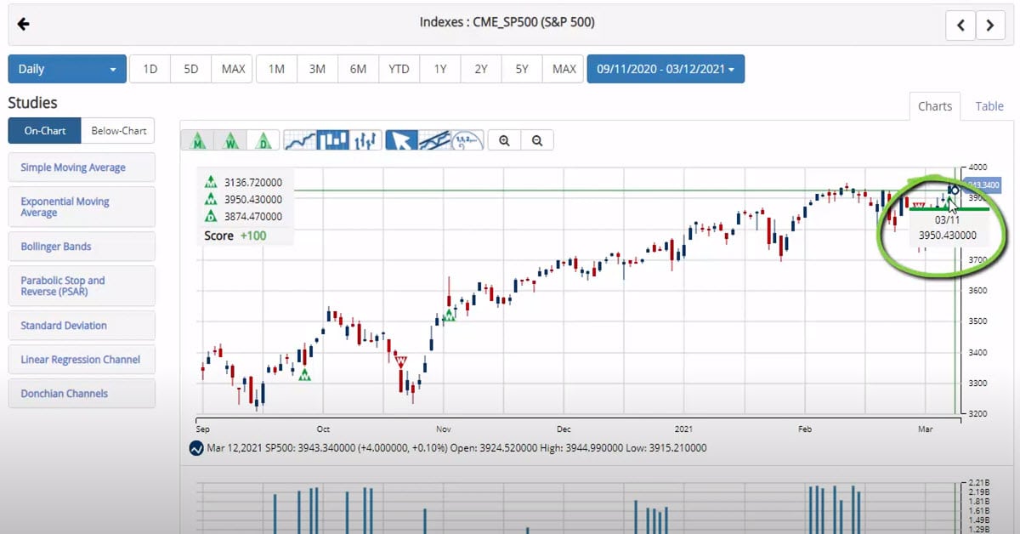Open the Below-Chart studies tab

point(118,131)
